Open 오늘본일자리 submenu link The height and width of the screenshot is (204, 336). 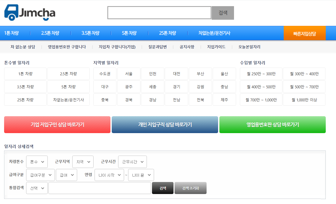click(249, 47)
